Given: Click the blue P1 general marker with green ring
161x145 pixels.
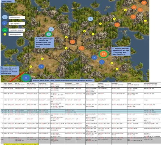Looking at the screenshot, I should pos(26,78).
